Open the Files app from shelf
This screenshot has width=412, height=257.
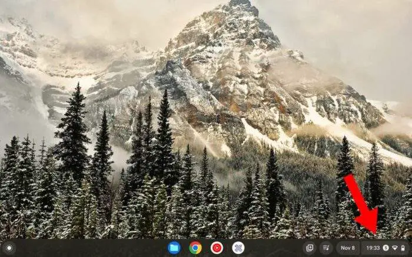pos(174,248)
